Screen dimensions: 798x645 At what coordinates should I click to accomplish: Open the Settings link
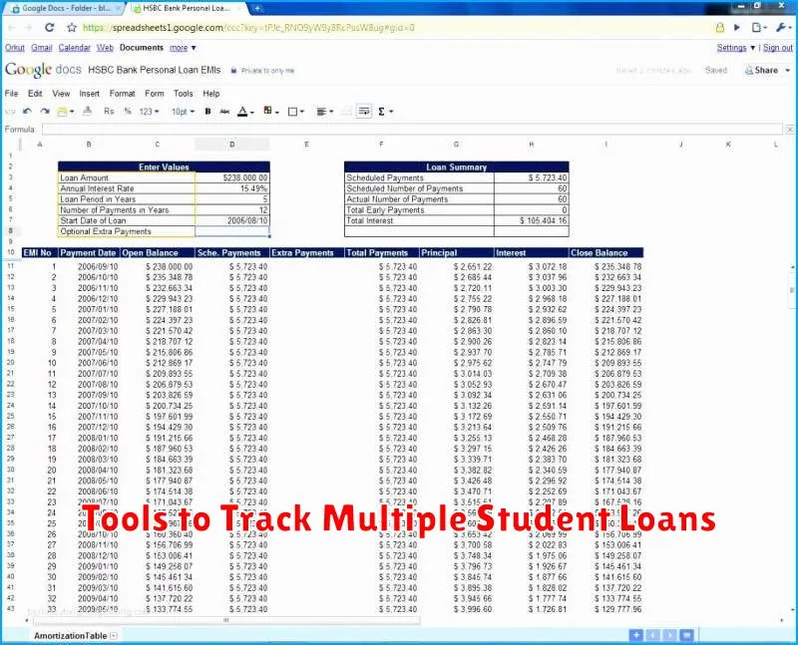tap(731, 48)
